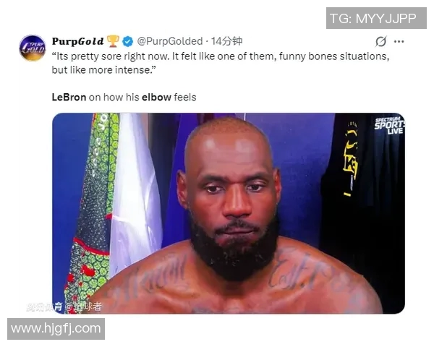
Task: Click the bold elbow word
Action: click(x=157, y=98)
